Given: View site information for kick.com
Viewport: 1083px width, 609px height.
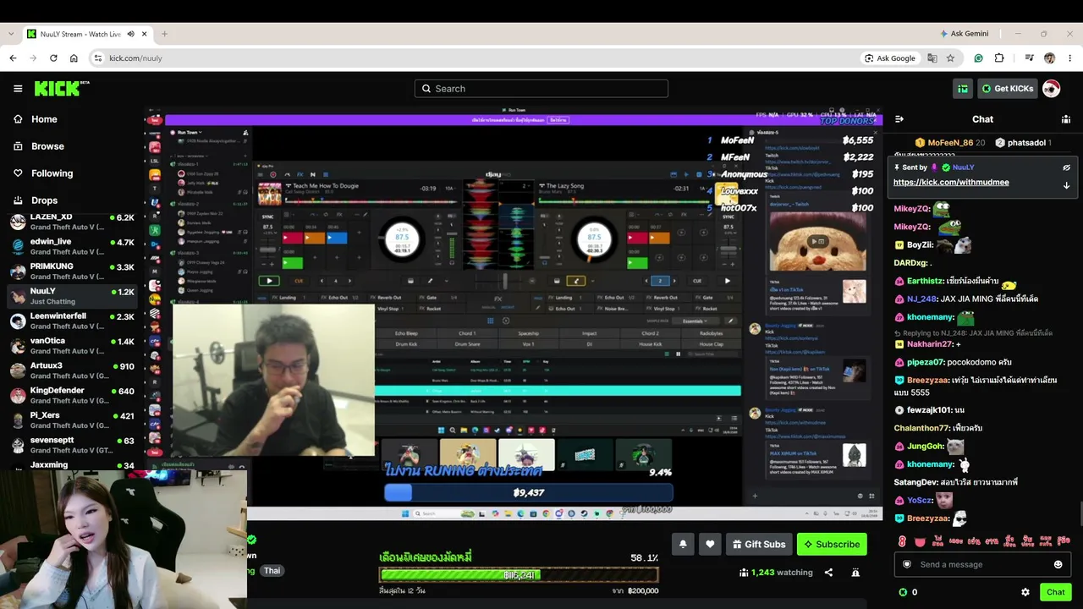Looking at the screenshot, I should click(98, 58).
